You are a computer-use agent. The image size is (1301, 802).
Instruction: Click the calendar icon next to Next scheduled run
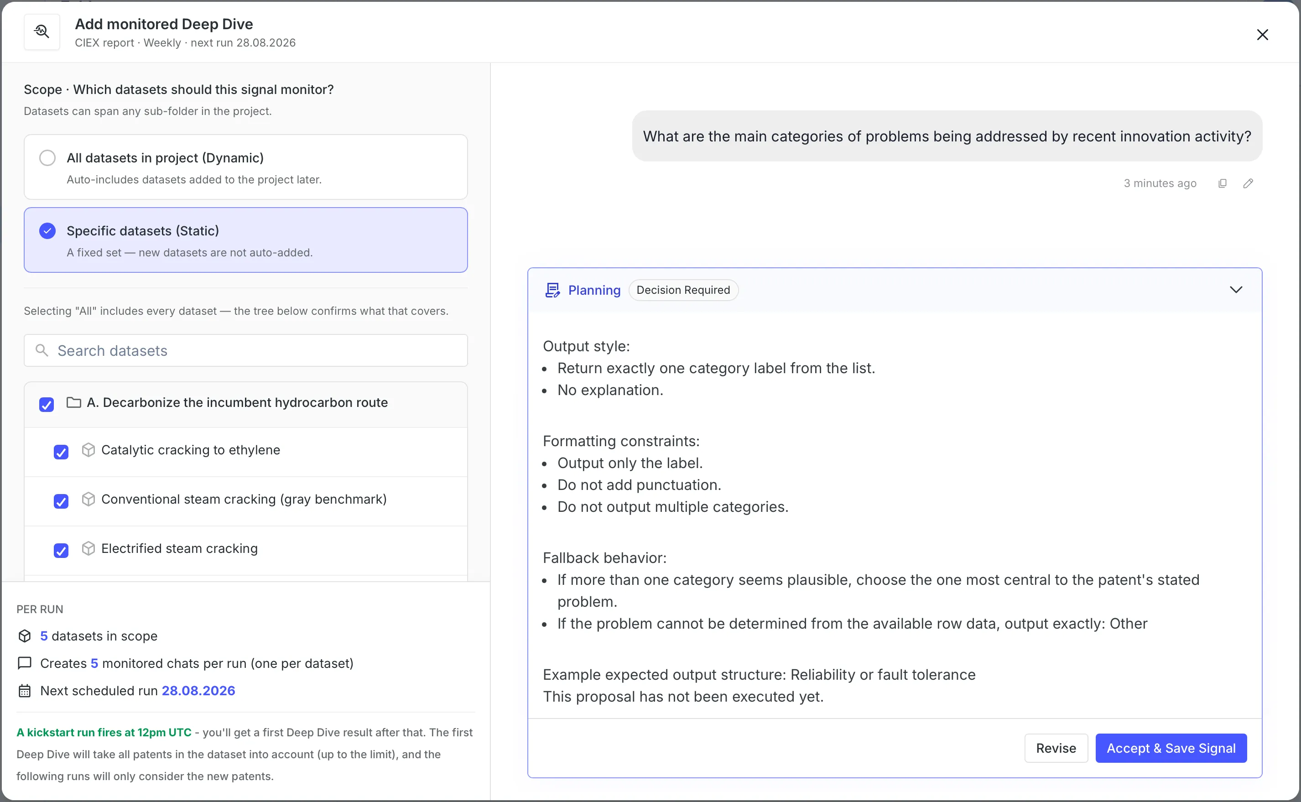24,691
